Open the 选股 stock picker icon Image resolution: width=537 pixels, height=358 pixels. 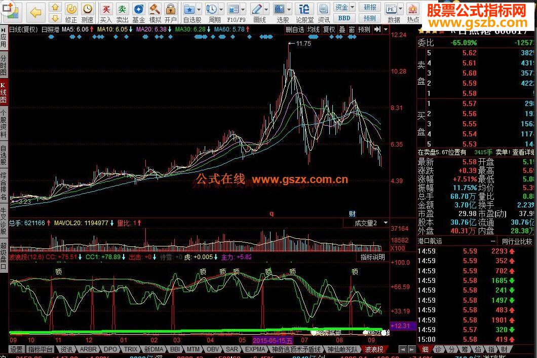[x=280, y=12]
